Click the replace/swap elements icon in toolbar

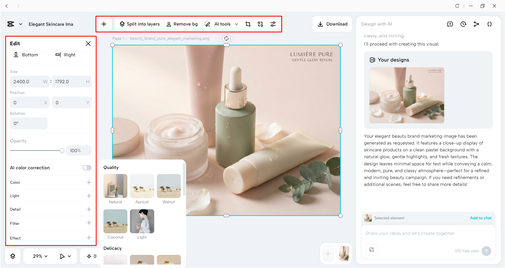261,24
